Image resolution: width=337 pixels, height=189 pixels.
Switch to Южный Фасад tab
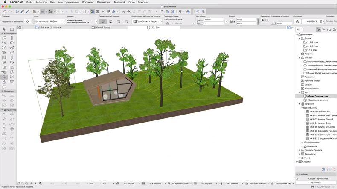pyautogui.click(x=101, y=28)
